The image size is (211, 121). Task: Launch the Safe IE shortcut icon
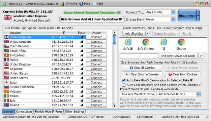128,42
